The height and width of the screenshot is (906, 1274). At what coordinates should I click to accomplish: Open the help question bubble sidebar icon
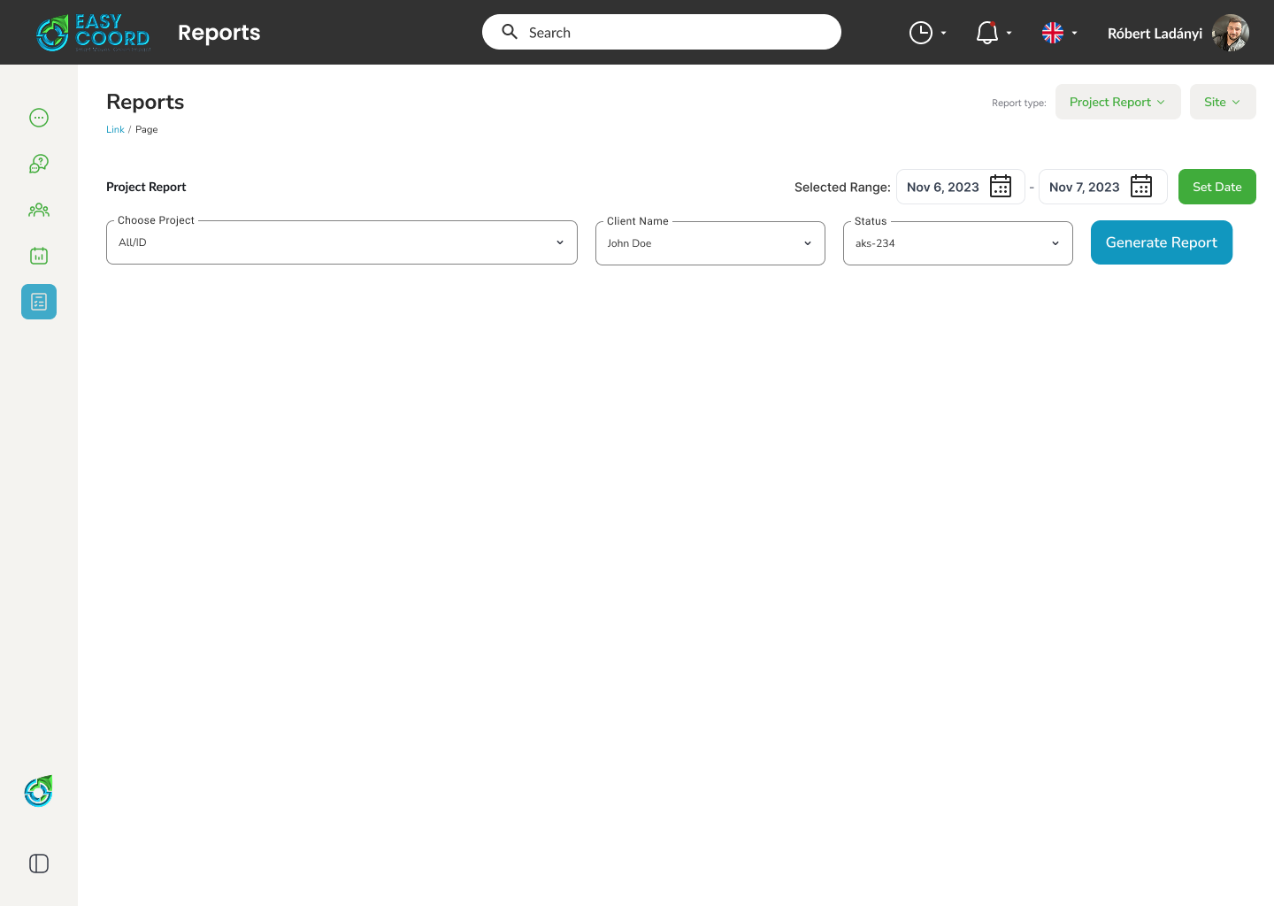39,164
